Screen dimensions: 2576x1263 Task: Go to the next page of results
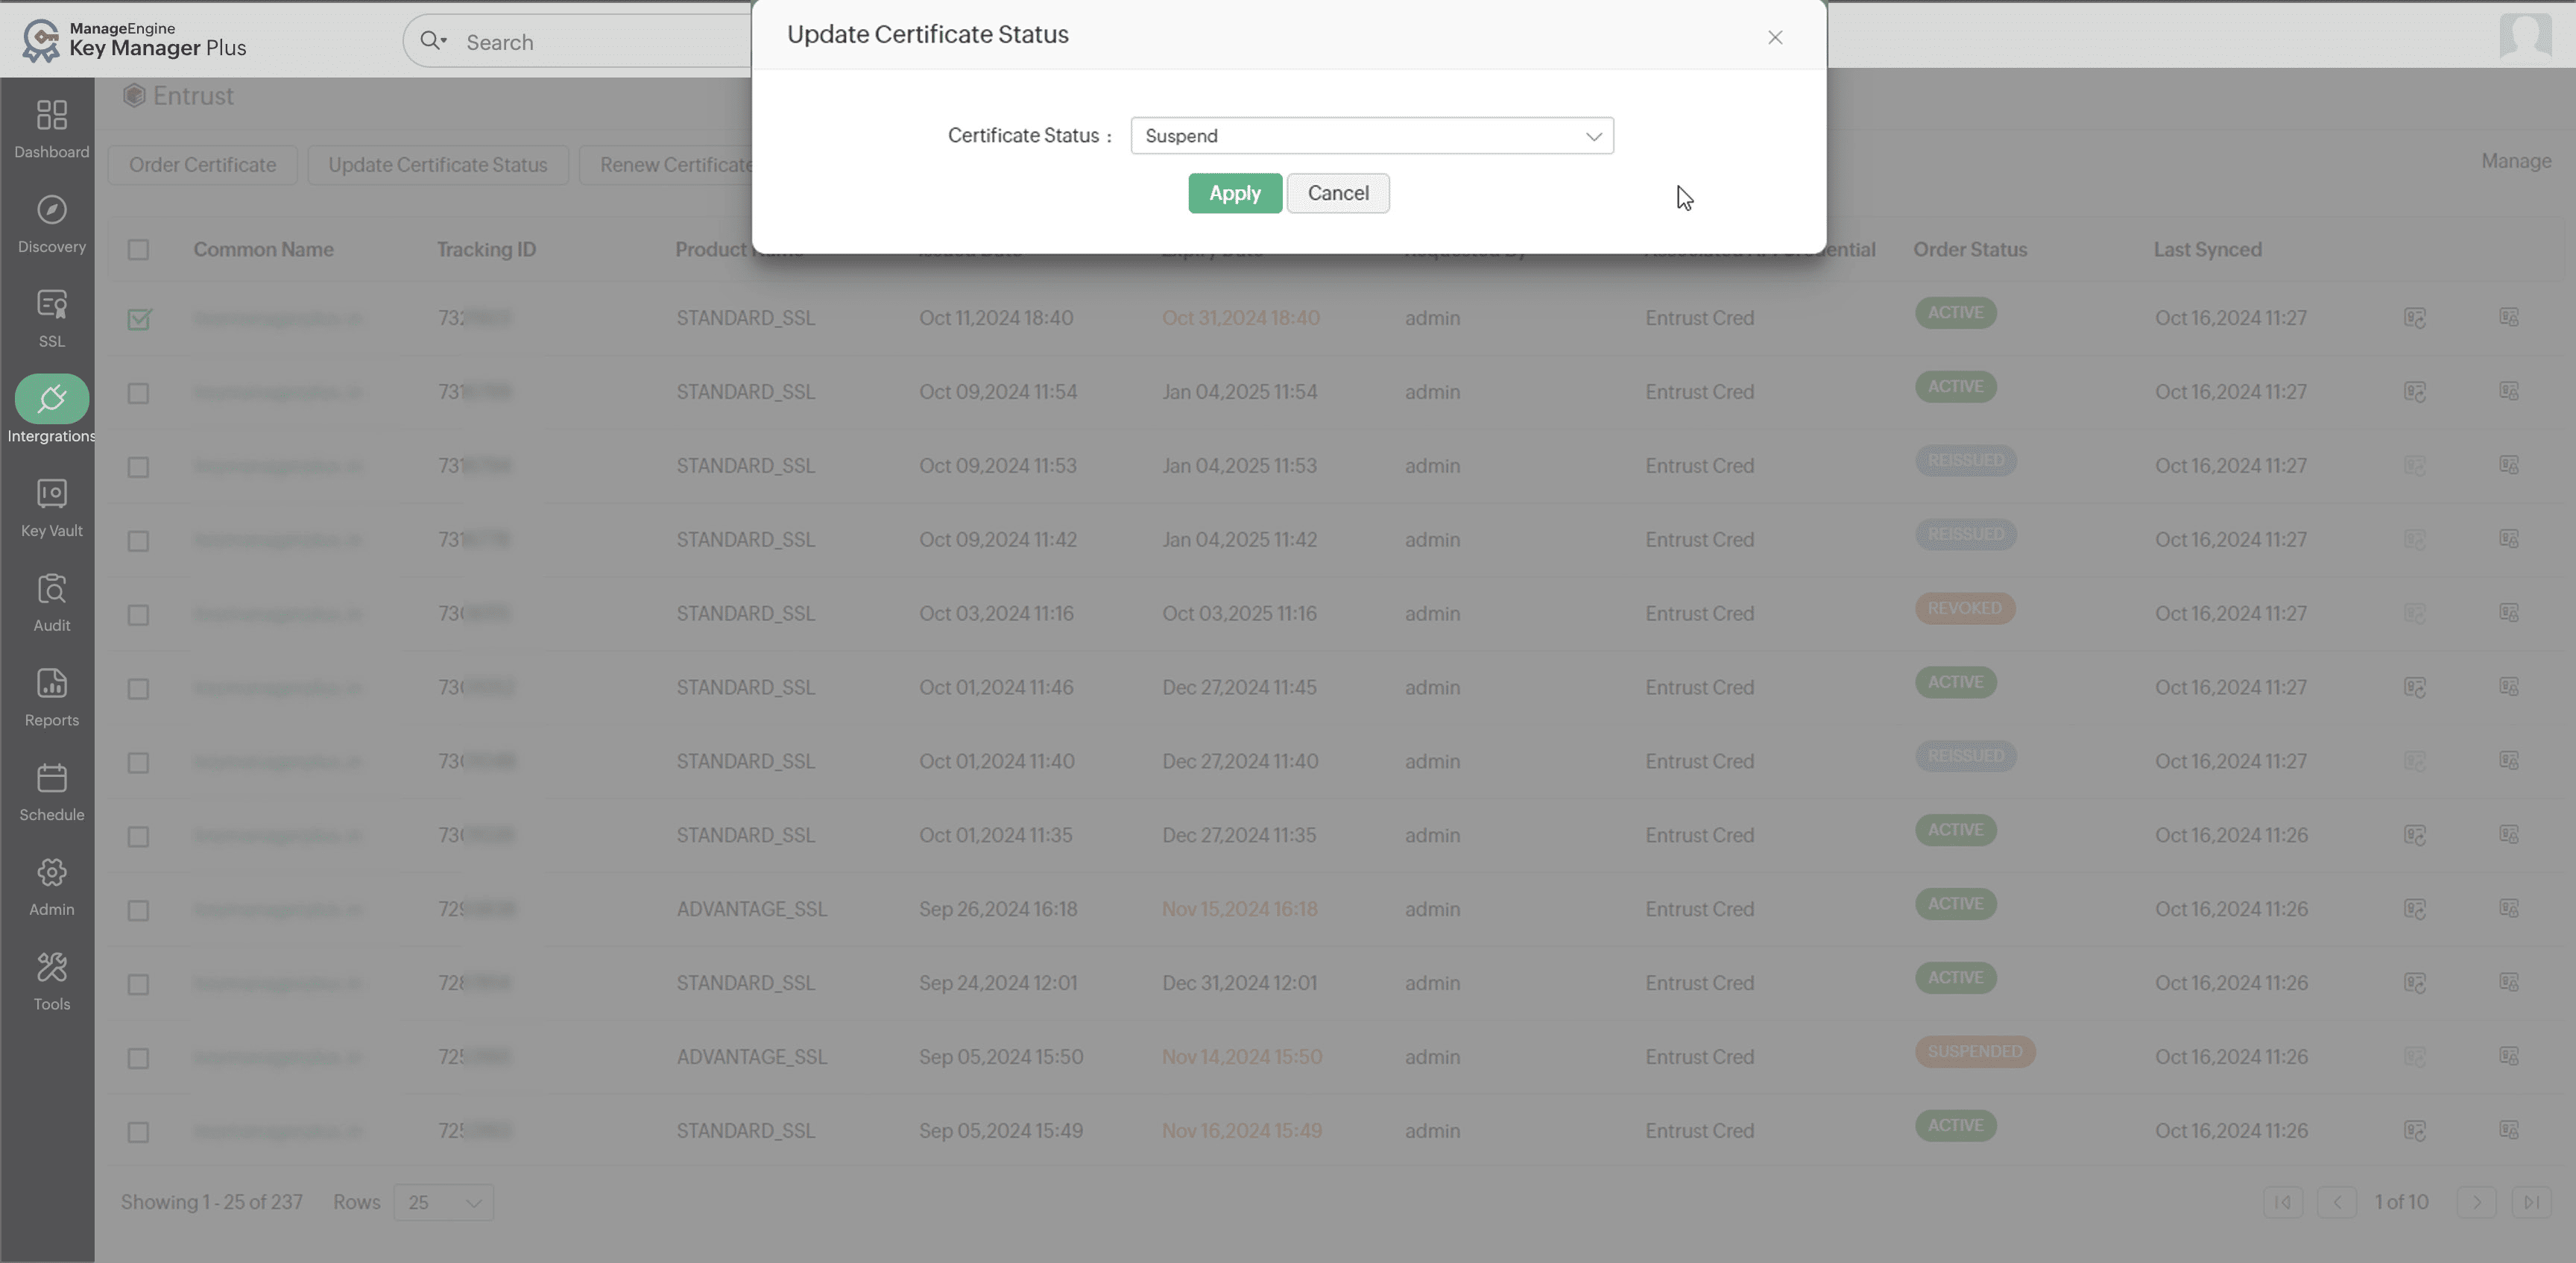(2477, 1202)
